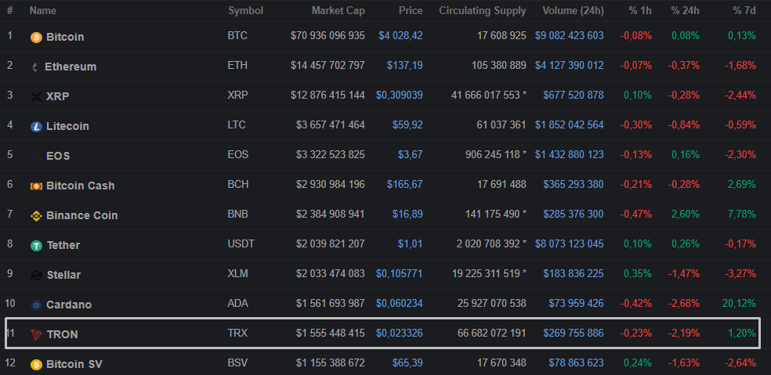This screenshot has width=771, height=375.
Task: Open Bitcoin price $4 028,42 link
Action: [x=400, y=35]
